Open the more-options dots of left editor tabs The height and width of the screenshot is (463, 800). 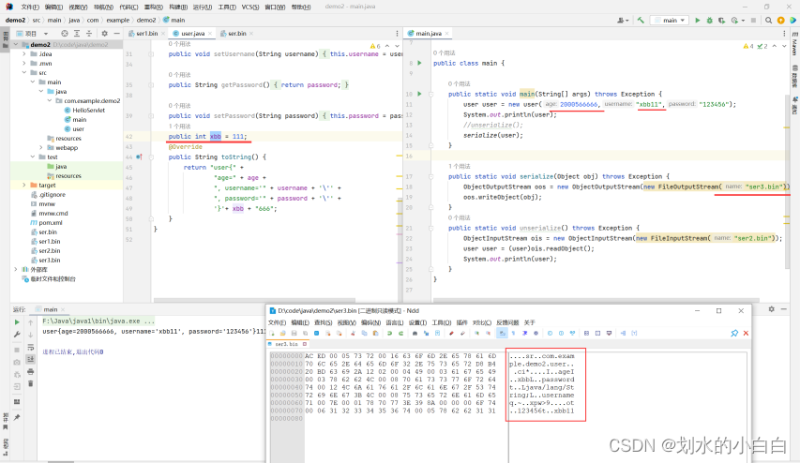click(x=397, y=33)
